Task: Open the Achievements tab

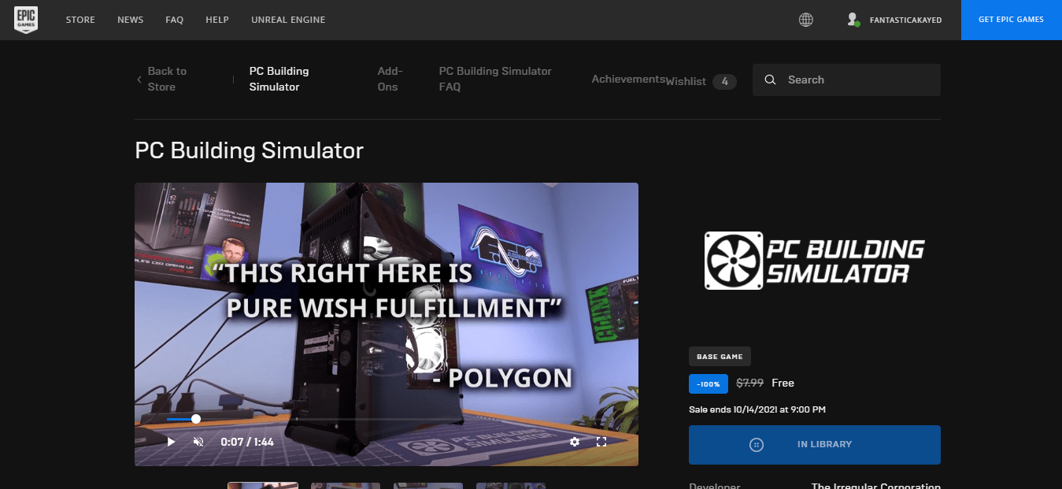Action: pos(628,79)
